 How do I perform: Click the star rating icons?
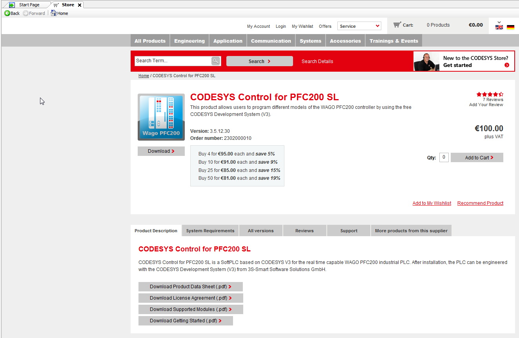pos(490,94)
